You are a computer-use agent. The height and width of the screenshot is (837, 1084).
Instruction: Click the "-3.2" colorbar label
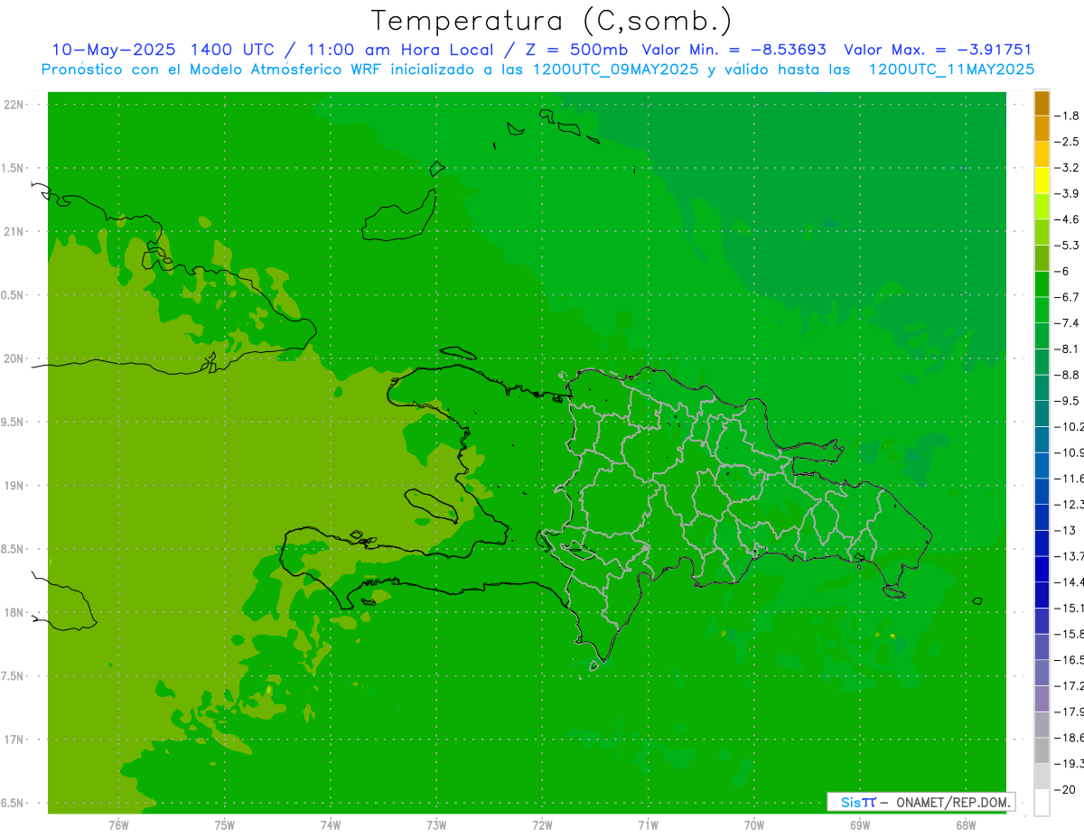click(1067, 168)
